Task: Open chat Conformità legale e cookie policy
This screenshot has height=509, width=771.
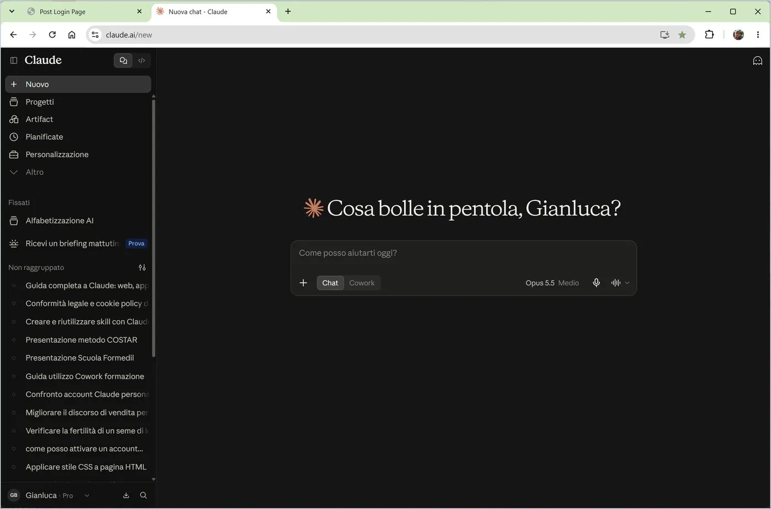Action: 78,304
